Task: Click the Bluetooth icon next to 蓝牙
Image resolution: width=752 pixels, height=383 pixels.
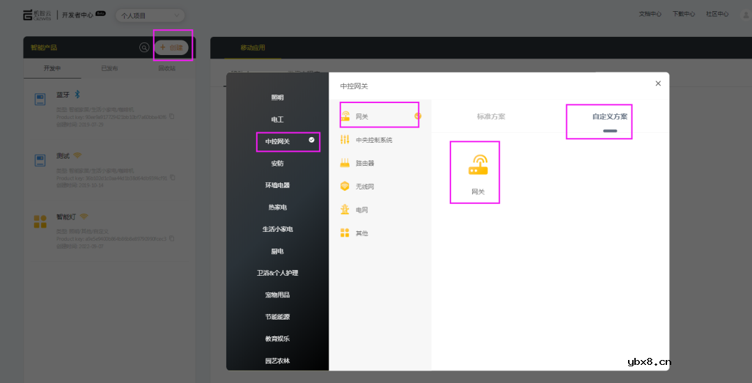Action: coord(77,94)
